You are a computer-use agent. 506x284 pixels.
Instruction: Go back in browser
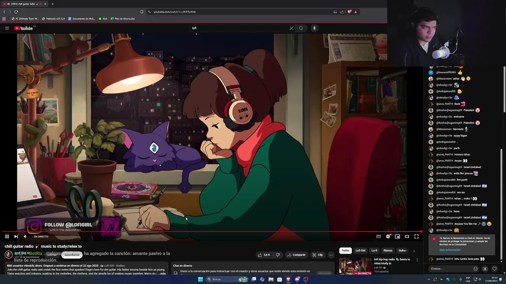point(4,12)
